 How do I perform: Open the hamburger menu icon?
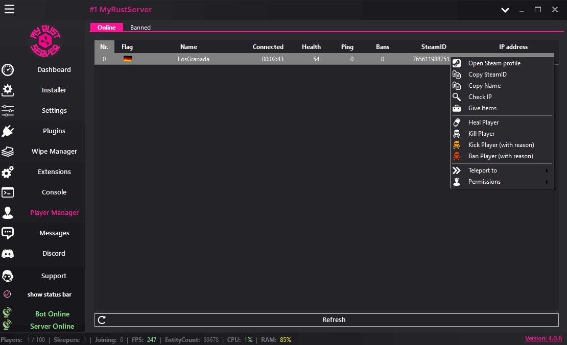click(9, 9)
